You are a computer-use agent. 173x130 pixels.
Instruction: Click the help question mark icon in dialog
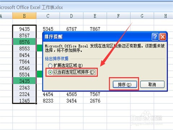[155, 37]
